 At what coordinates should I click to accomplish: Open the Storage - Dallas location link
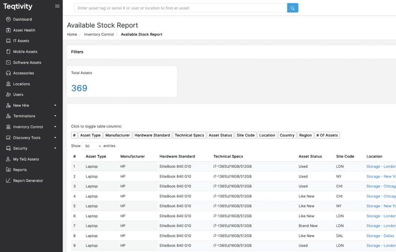pos(380,236)
